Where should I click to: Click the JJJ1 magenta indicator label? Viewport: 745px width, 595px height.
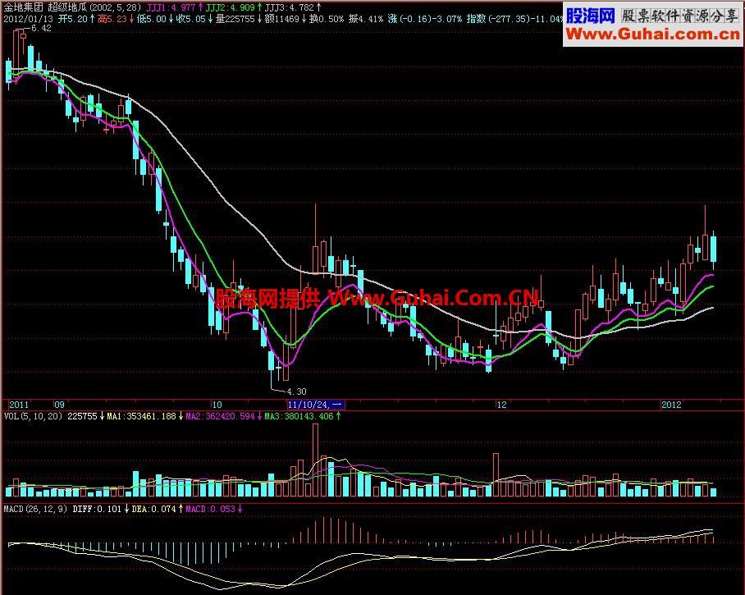(x=170, y=6)
